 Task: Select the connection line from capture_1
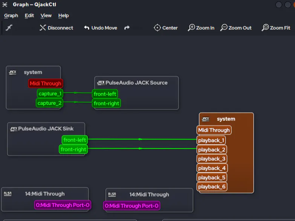pyautogui.click(x=78, y=93)
